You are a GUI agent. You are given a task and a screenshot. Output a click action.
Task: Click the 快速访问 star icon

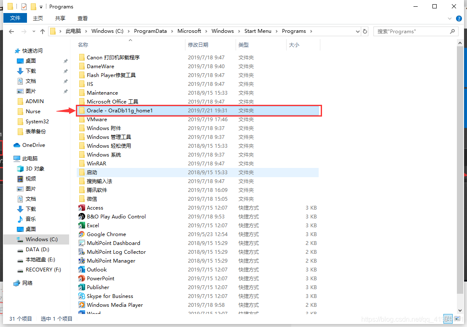pyautogui.click(x=17, y=51)
